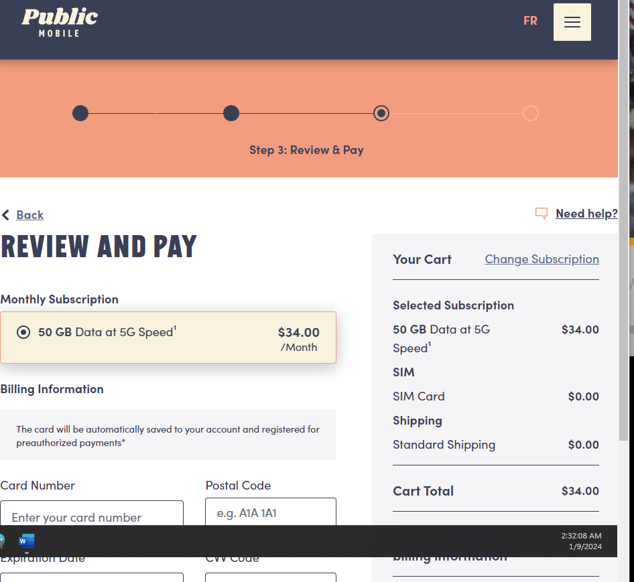
Task: Click the Expiration Date field
Action: 92,577
